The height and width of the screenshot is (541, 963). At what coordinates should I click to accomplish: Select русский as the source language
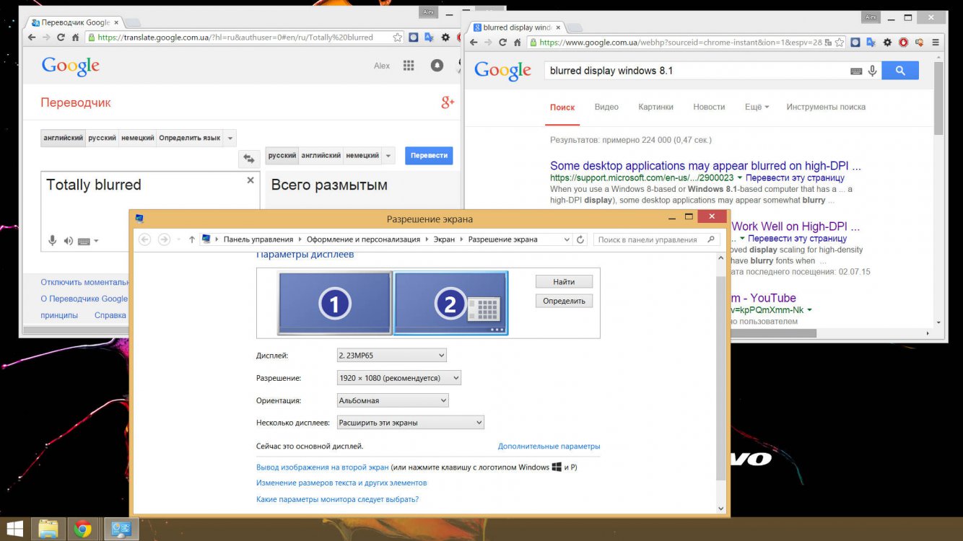[x=101, y=137]
